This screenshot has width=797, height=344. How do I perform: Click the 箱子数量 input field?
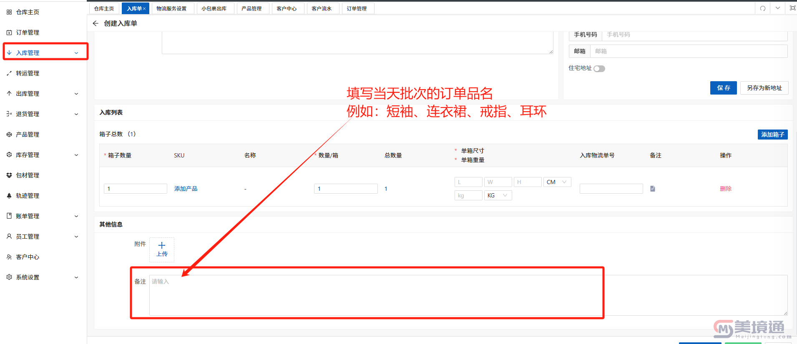(136, 189)
